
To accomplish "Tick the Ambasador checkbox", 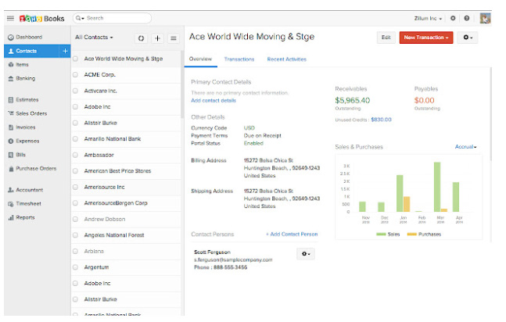I will tap(76, 156).
